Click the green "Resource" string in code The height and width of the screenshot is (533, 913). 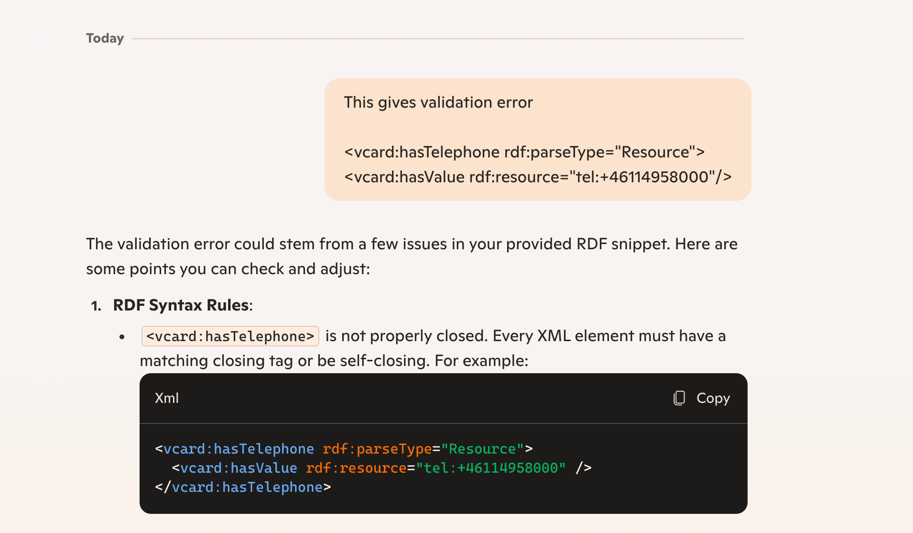[x=482, y=449]
